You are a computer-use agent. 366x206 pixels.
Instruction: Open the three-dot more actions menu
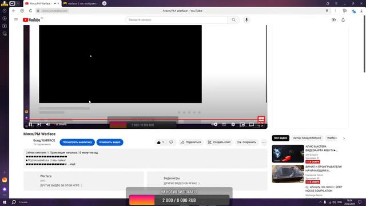click(x=264, y=142)
